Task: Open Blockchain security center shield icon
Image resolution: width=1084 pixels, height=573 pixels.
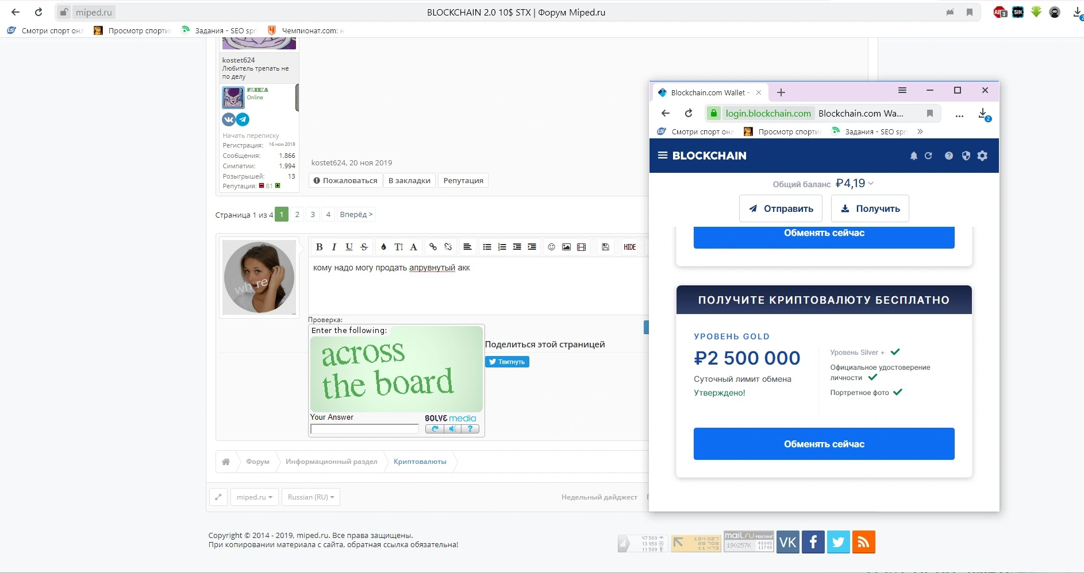Action: coord(966,156)
